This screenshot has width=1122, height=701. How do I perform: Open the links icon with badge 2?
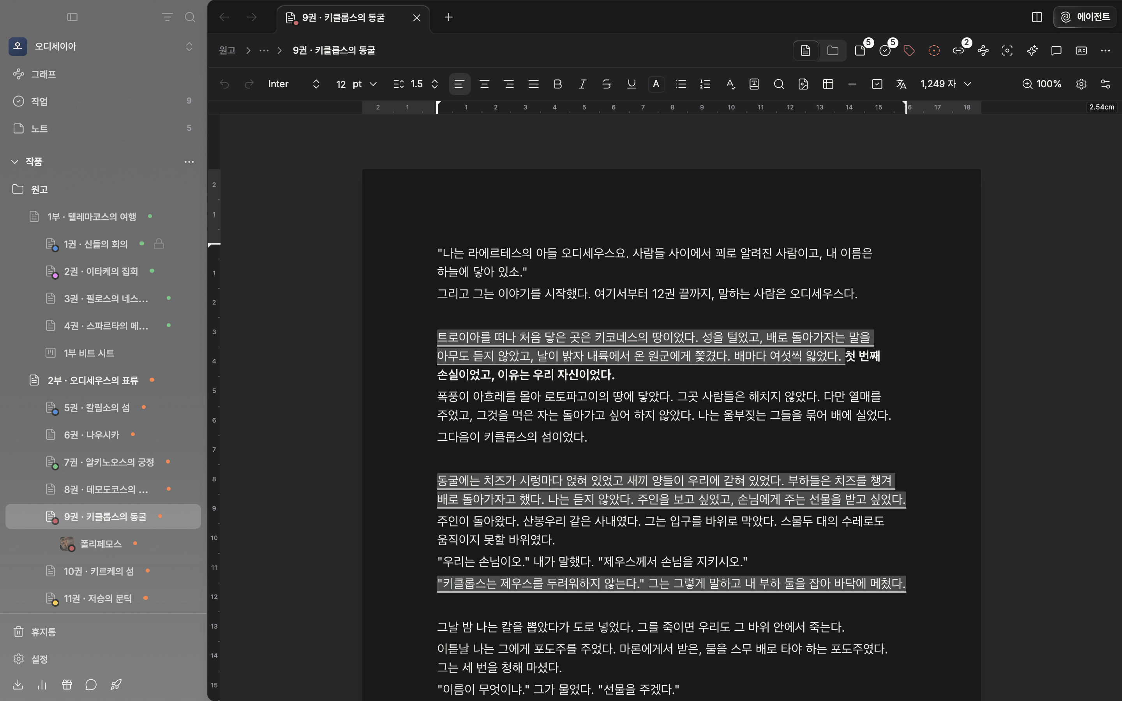tap(958, 51)
